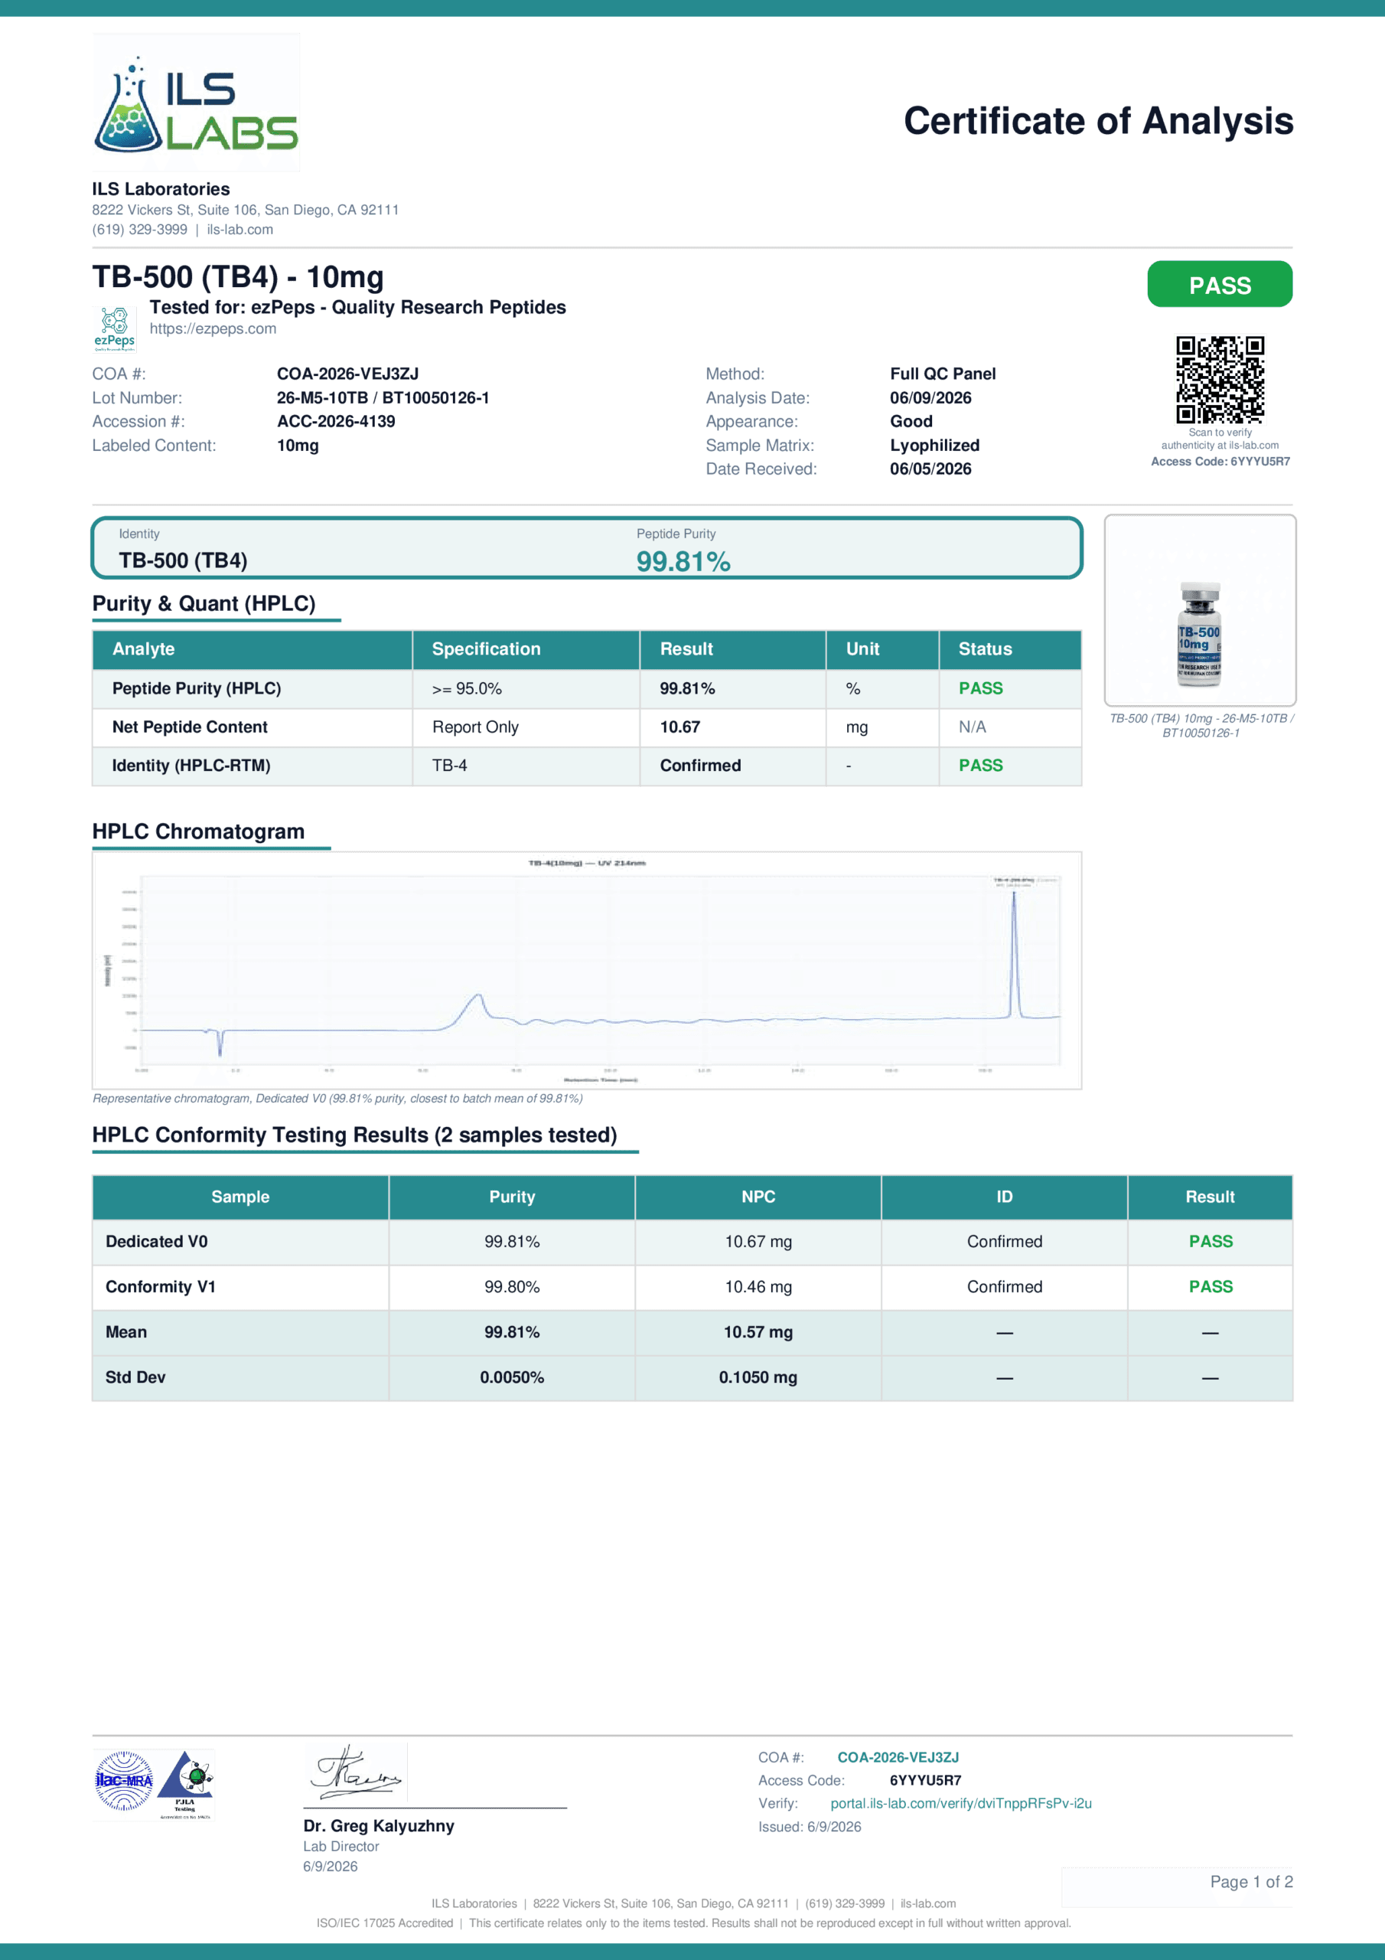Select the Peptide Purity (HPLC) row label
This screenshot has height=1960, width=1385.
197,688
